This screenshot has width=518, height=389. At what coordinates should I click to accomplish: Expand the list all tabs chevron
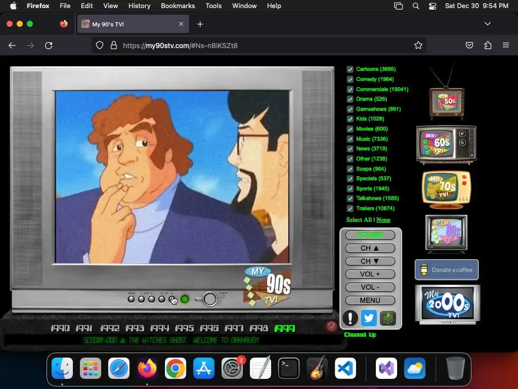click(488, 24)
